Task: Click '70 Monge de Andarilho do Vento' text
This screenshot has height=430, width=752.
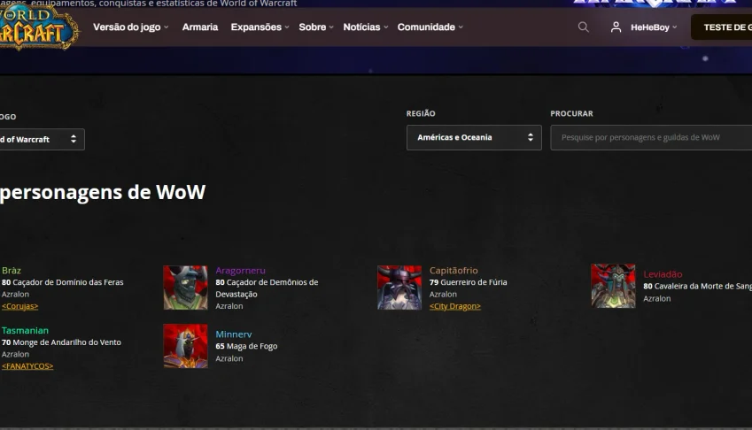Action: 61,342
